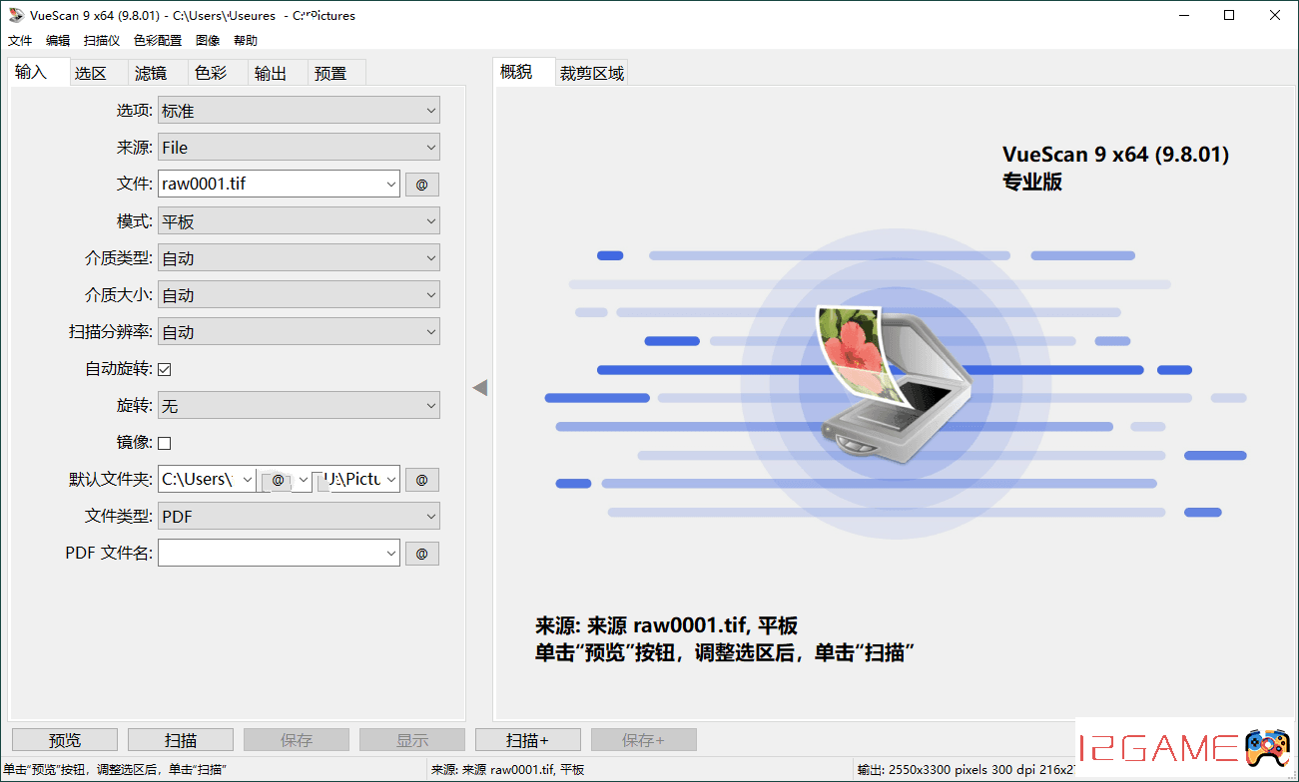Image resolution: width=1299 pixels, height=782 pixels.
Task: Click the 专业版 edition label
Action: click(x=1032, y=183)
